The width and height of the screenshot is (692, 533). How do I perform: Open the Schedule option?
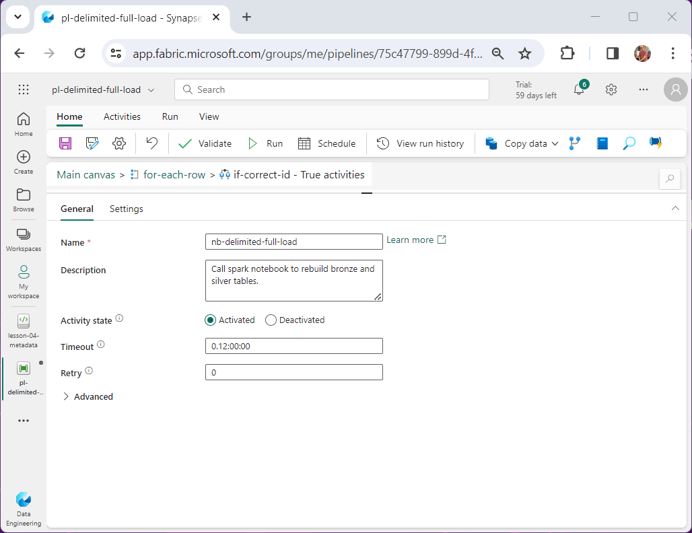click(326, 143)
